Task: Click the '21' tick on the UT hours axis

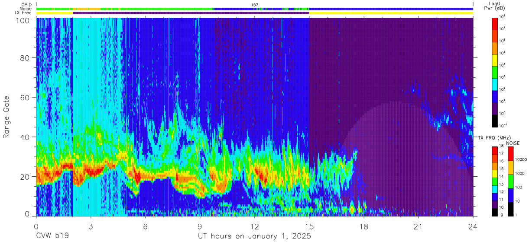Action: click(418, 226)
